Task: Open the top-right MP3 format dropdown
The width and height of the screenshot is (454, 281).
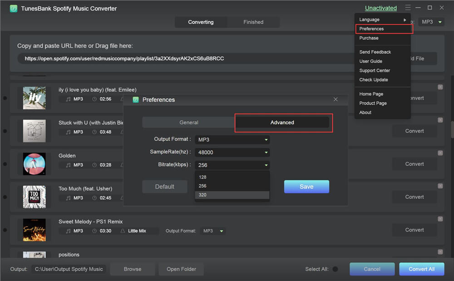Action: [431, 22]
